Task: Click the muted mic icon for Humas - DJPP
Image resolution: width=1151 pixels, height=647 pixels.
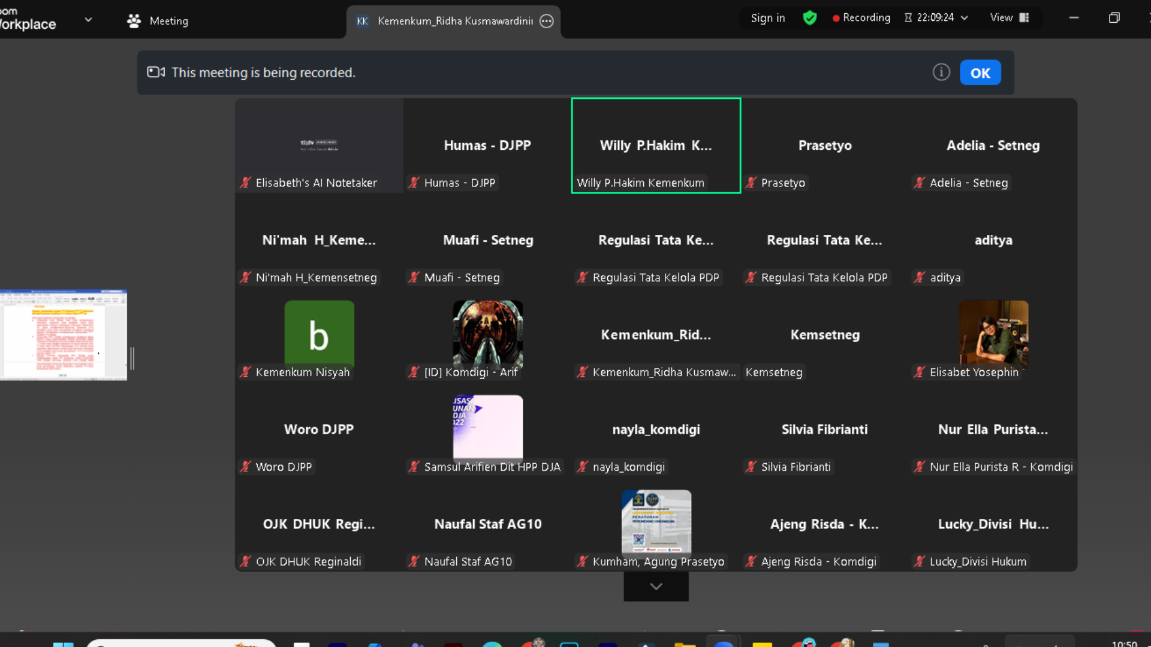Action: click(x=414, y=183)
